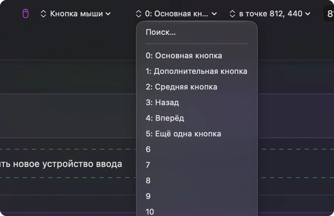Screen dimensions: 334x216
Task: Choose button number 7 in list
Action: coord(196,165)
